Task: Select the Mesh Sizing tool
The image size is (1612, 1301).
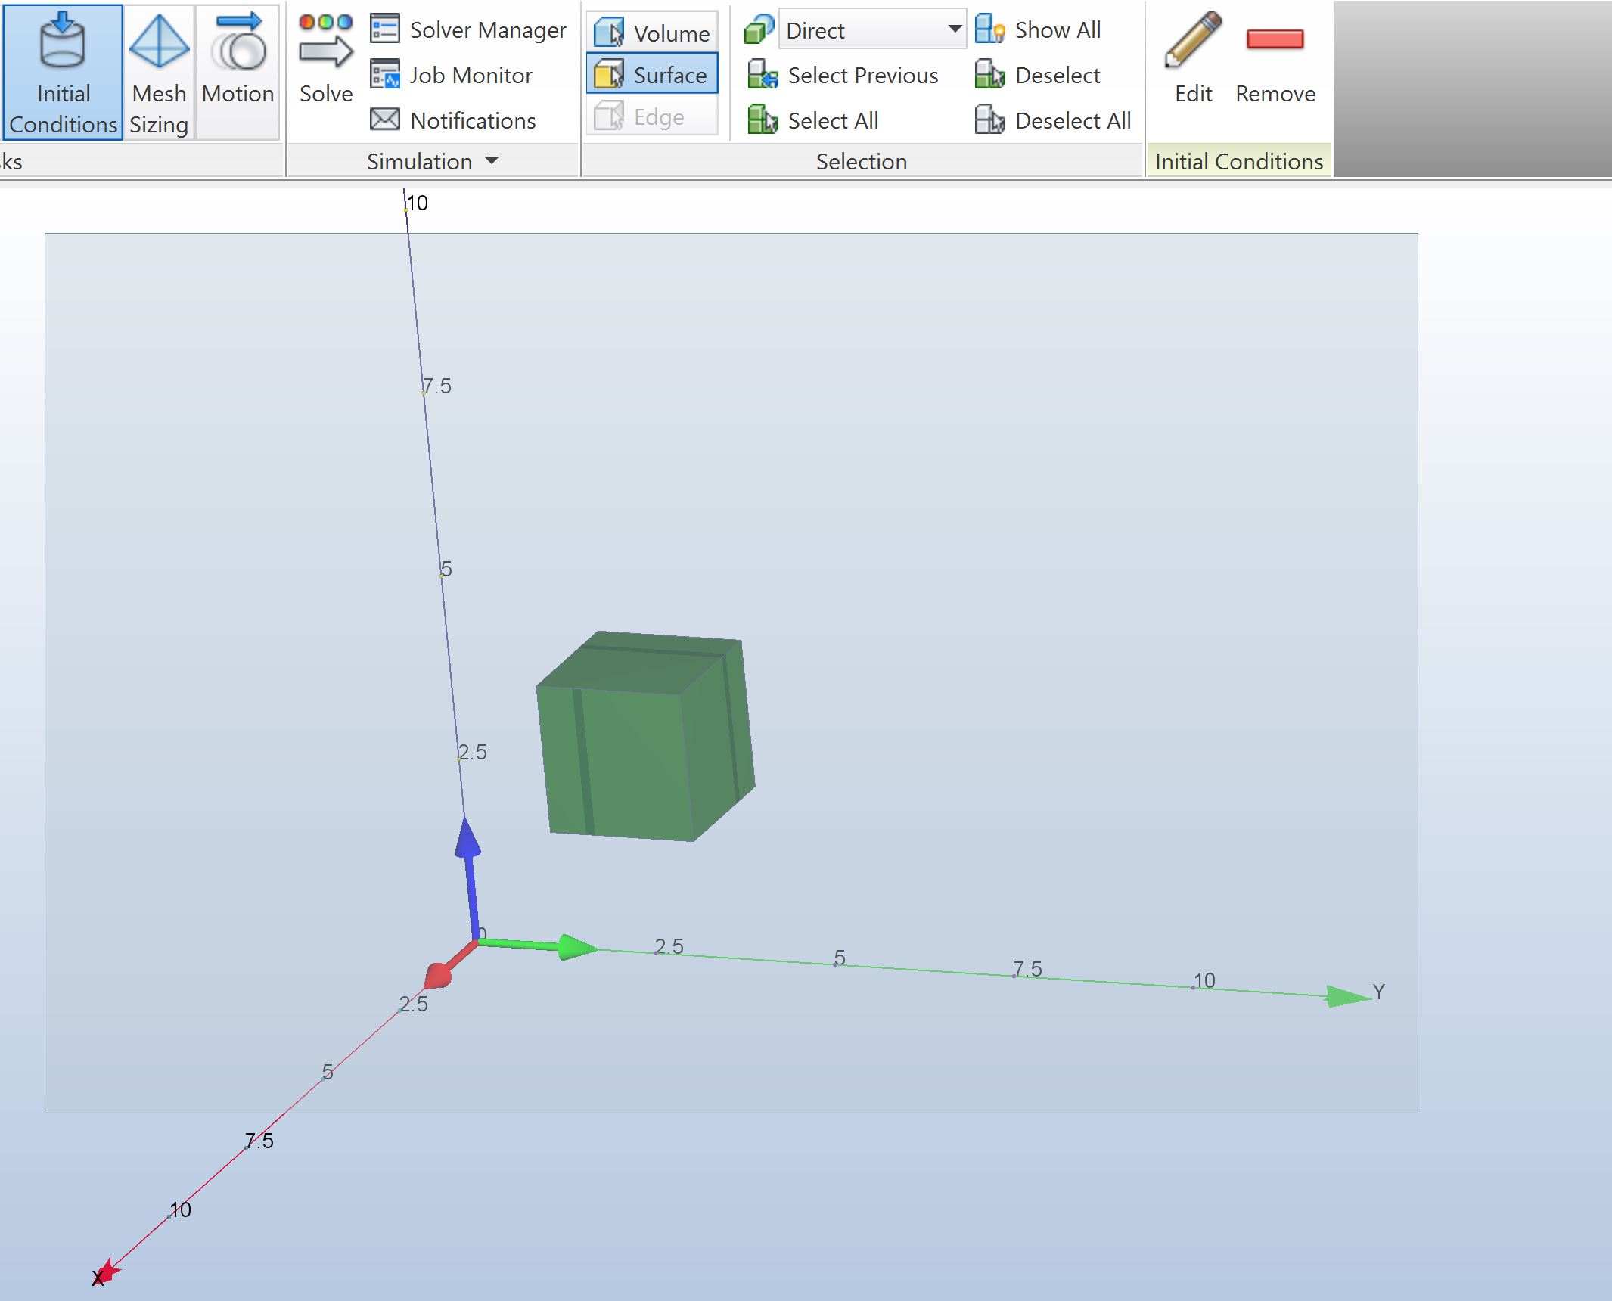Action: pyautogui.click(x=158, y=72)
